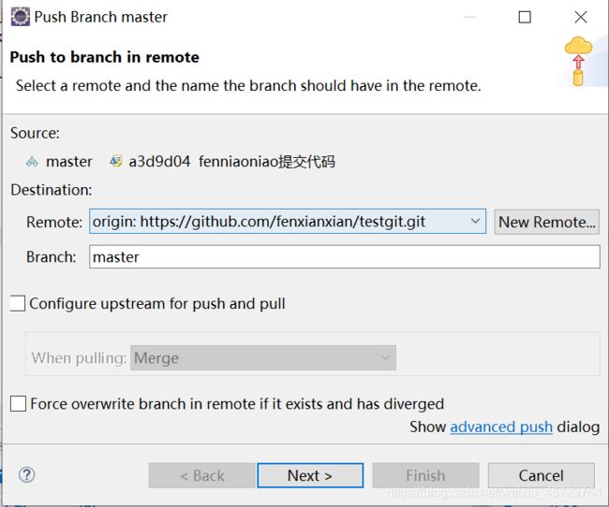Maximize the Push Branch dialog
The height and width of the screenshot is (507, 609).
click(x=525, y=17)
